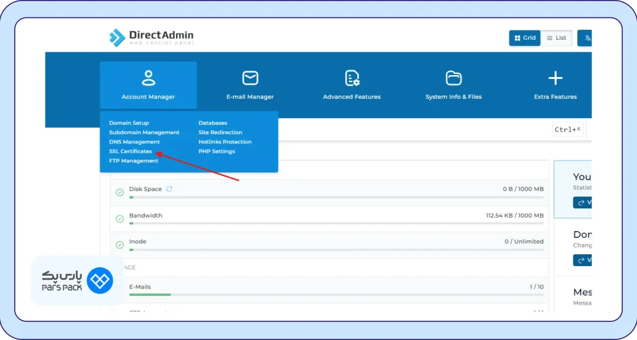
Task: Click the Inode check icon
Action: 119,245
